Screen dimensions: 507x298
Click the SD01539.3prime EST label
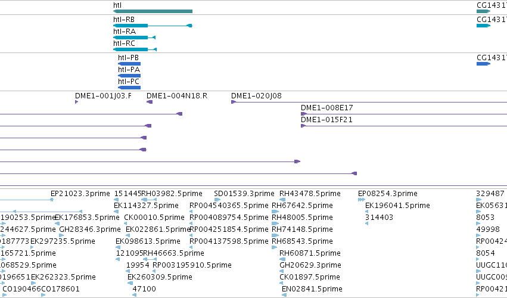coord(244,194)
